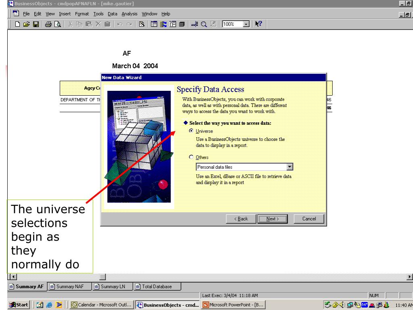
Task: Click the Back button in the wizard
Action: coord(241,219)
